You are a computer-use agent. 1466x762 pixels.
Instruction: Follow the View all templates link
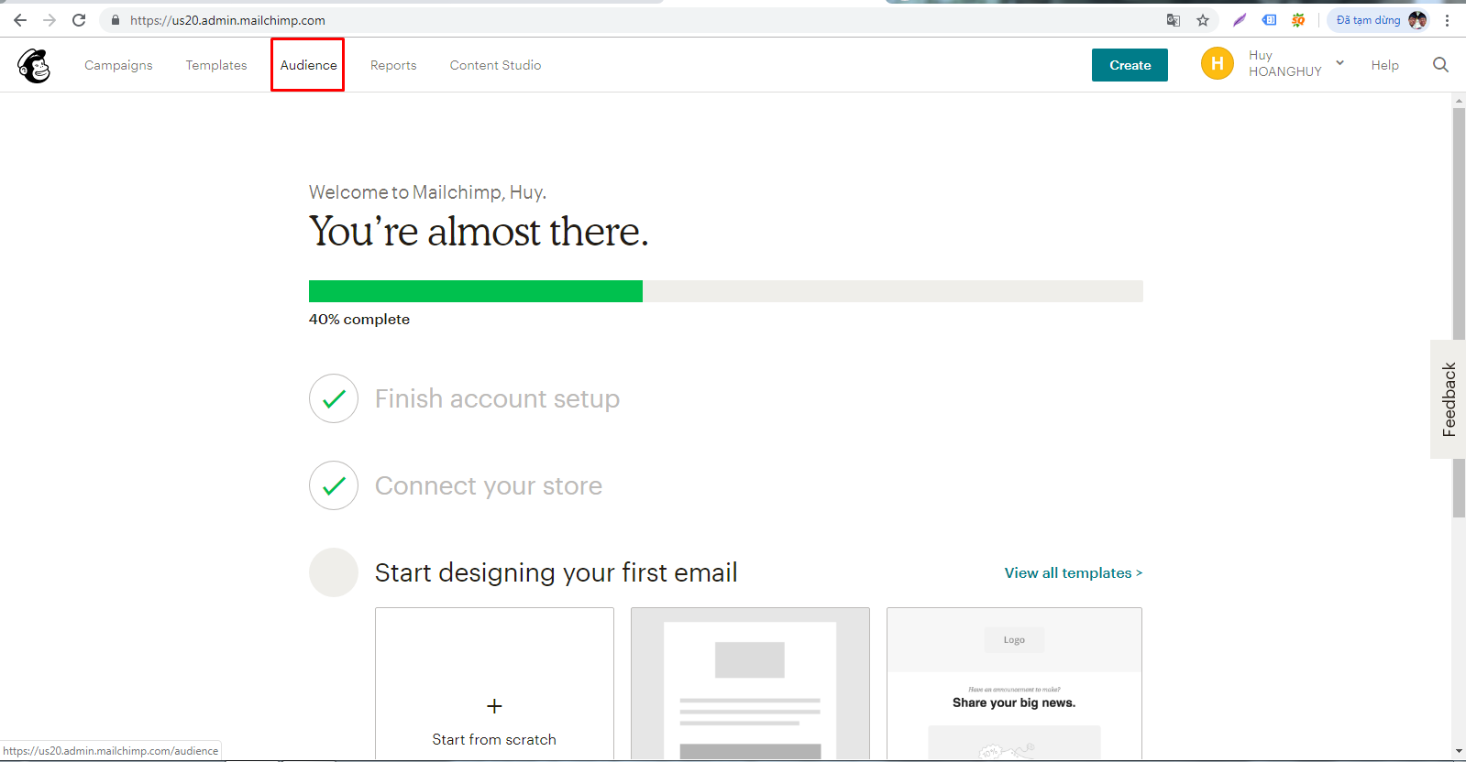point(1074,572)
